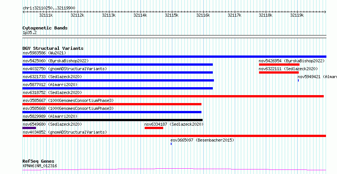Open the nsv5425060 (ByrskaBishop2022) label
Image resolution: width=337 pixels, height=174 pixels.
tap(56, 61)
